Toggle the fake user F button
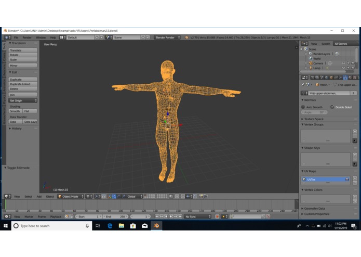This screenshot has height=257, width=361. [x=353, y=93]
